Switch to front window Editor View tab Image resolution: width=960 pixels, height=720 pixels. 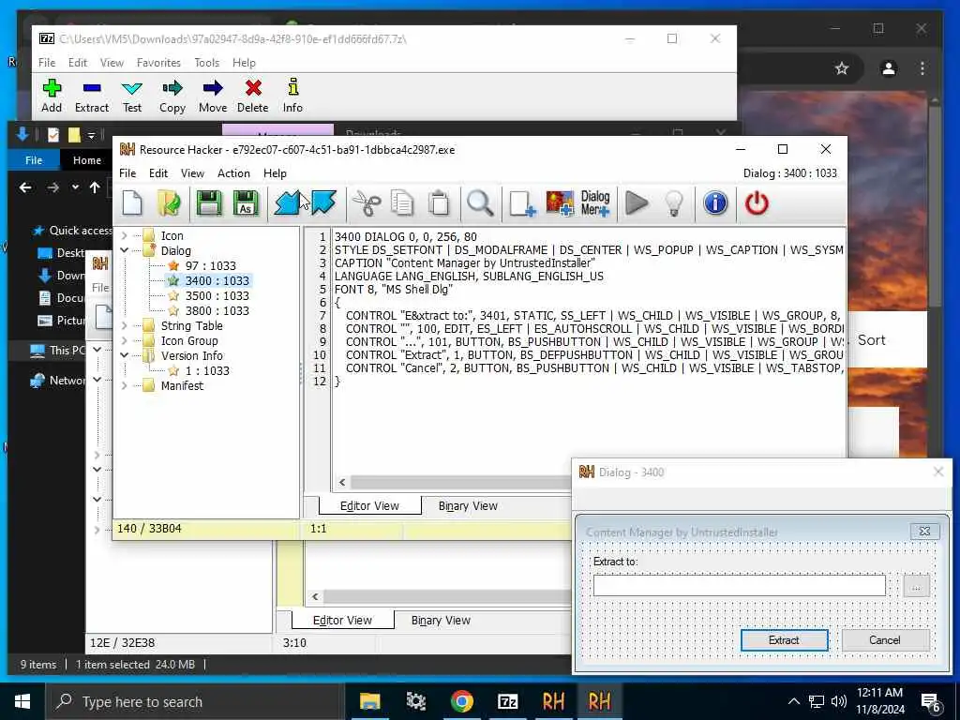[369, 505]
